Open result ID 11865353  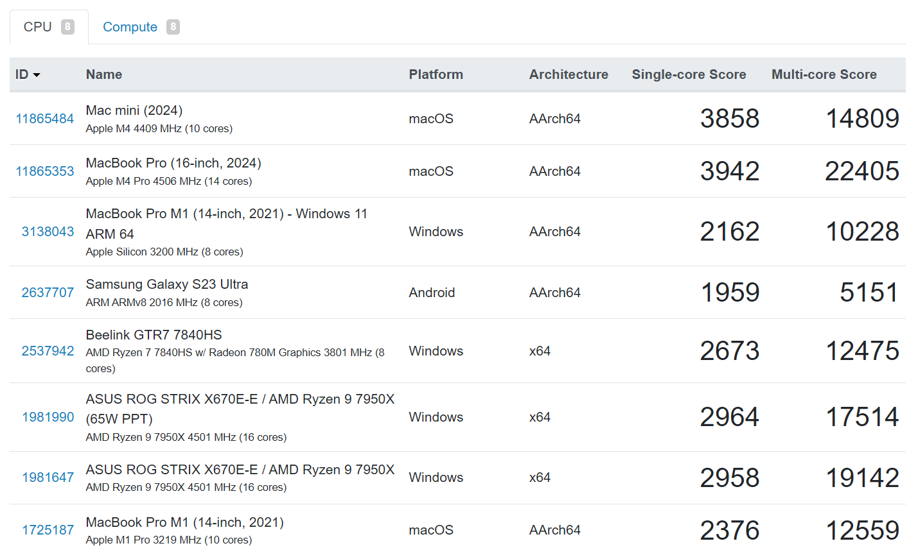45,171
